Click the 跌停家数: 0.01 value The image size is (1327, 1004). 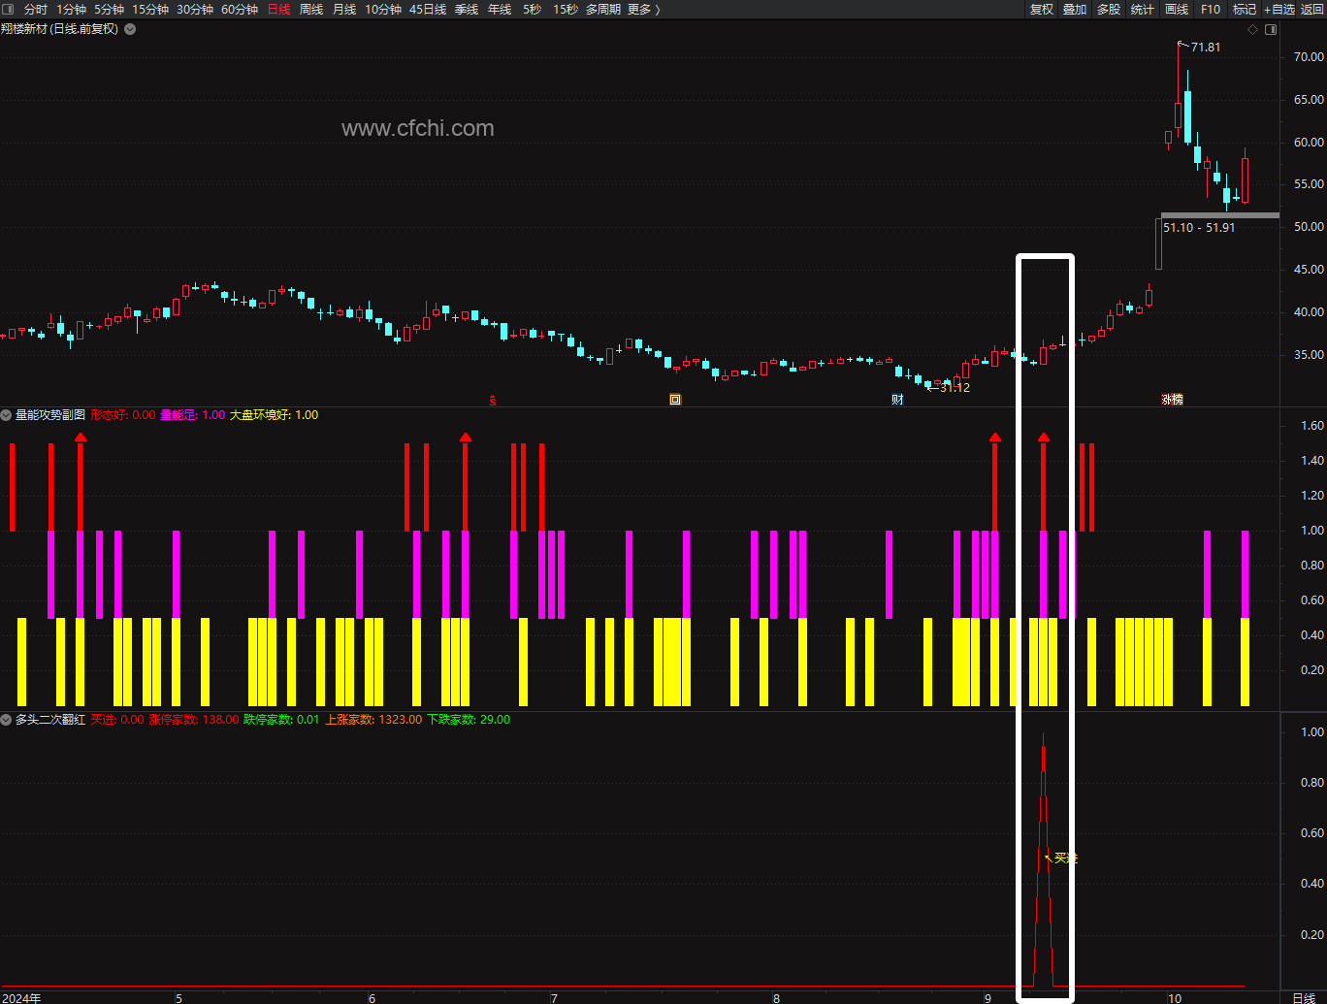[x=281, y=720]
